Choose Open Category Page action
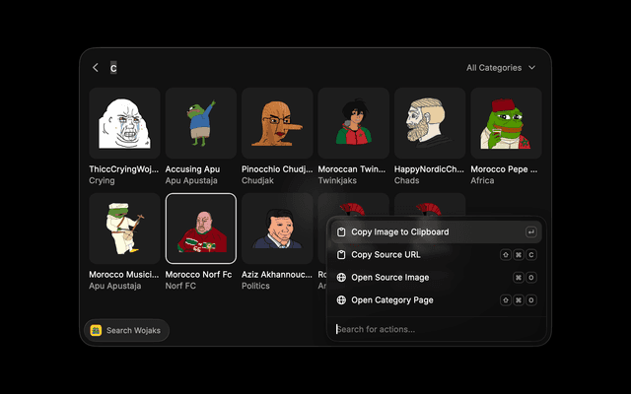Screen dimensions: 631x394 point(436,299)
